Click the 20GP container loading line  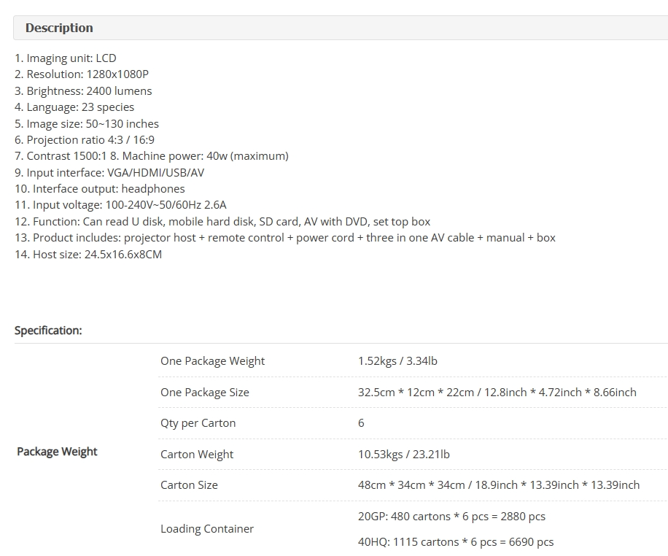click(x=451, y=517)
